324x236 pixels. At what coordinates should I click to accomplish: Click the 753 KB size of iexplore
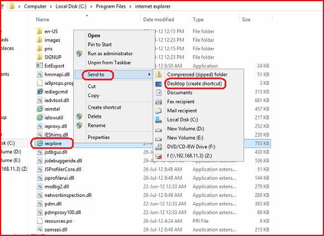coord(262,143)
